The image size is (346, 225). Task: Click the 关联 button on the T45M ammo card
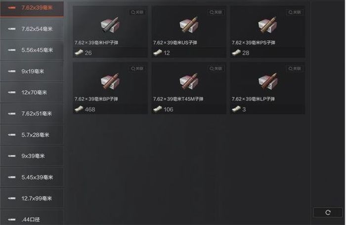[x=216, y=69]
